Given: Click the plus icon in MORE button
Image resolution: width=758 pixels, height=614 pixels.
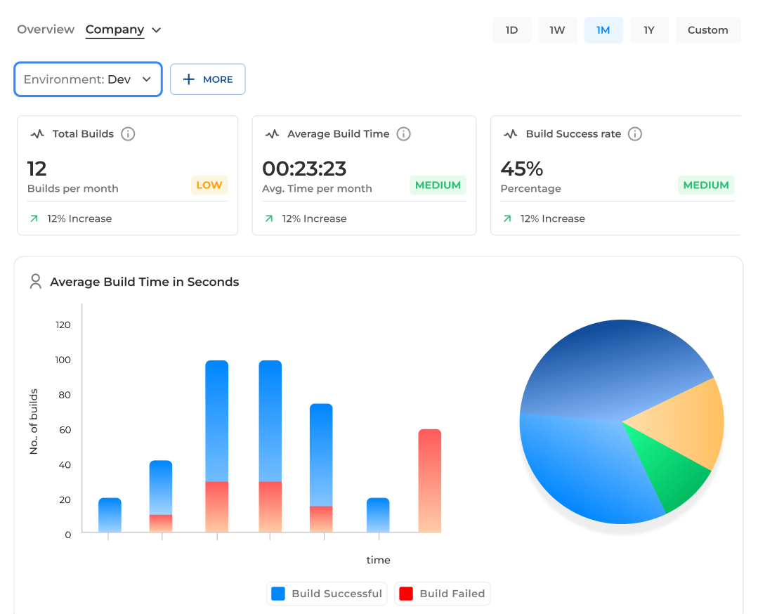Looking at the screenshot, I should coord(188,79).
